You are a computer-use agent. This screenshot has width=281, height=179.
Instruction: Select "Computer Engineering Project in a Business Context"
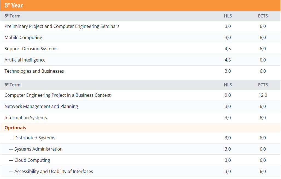coord(57,95)
